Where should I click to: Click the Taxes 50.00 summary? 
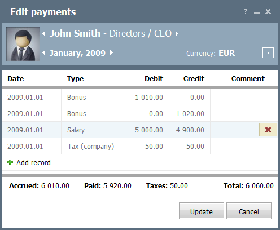(167, 186)
